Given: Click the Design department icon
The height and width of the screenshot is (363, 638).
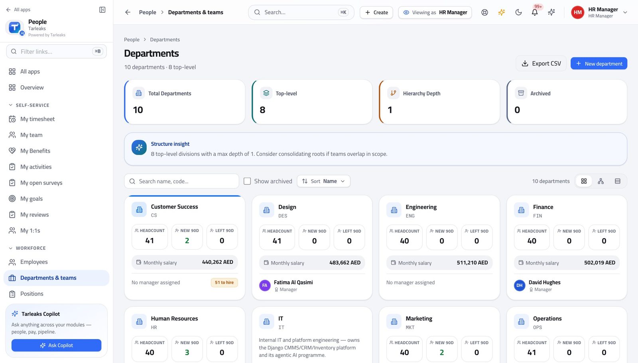Looking at the screenshot, I should coord(266,210).
